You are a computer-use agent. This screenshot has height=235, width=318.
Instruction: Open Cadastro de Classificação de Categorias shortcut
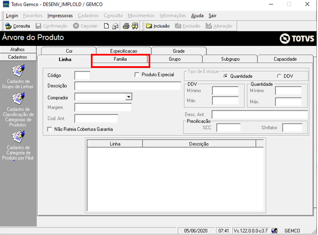18,110
